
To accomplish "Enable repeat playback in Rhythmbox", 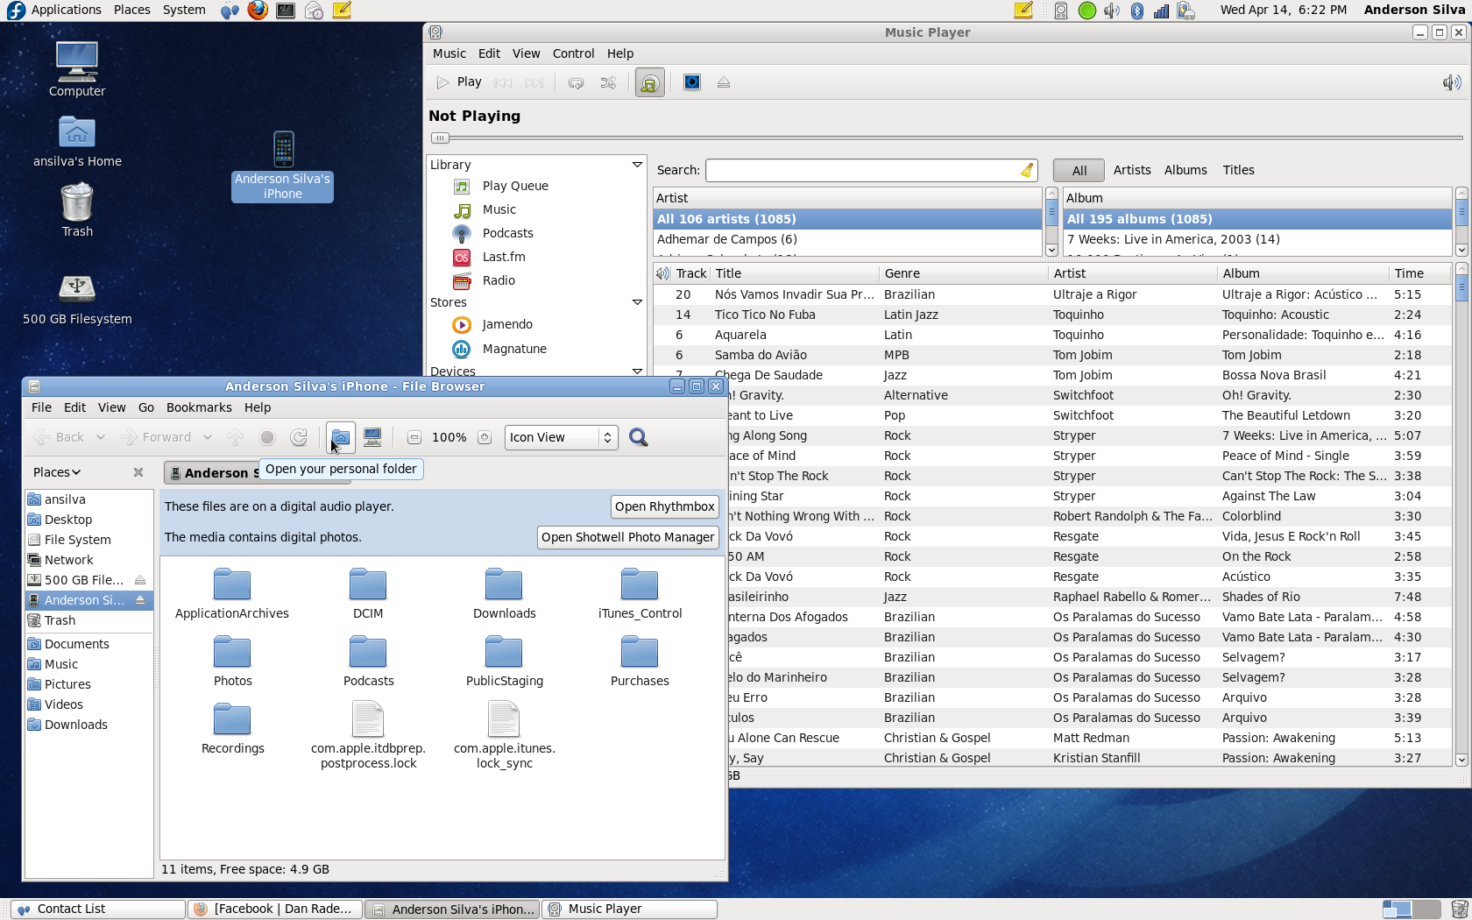I will 577,82.
